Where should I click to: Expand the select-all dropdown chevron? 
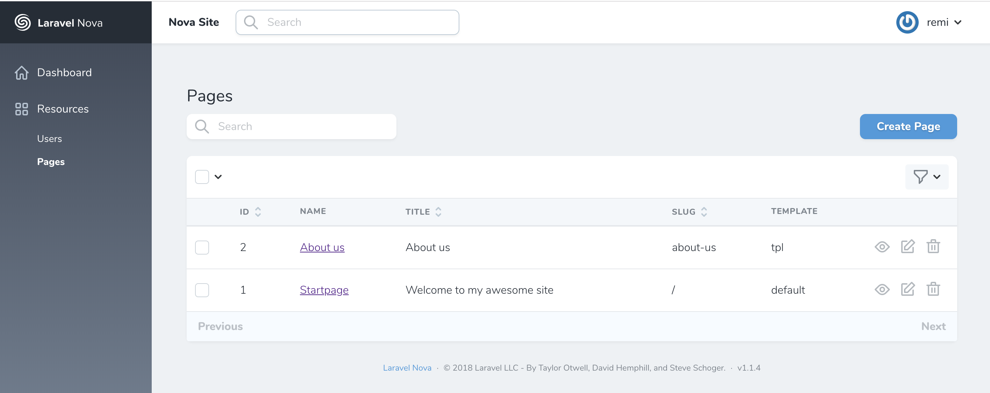pyautogui.click(x=218, y=177)
